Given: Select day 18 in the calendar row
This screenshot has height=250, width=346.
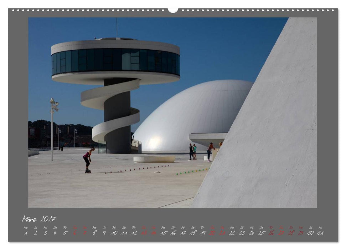Looking at the screenshot, I should [193, 233].
